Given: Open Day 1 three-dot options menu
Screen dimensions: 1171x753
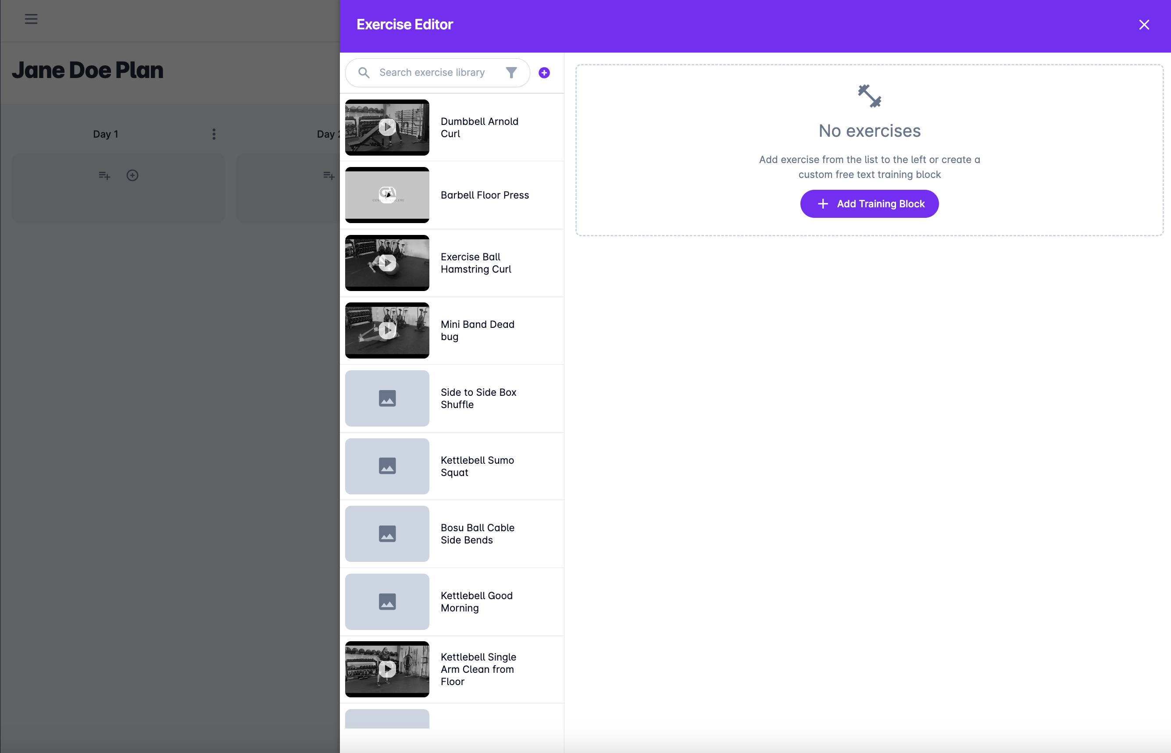Looking at the screenshot, I should coord(214,134).
